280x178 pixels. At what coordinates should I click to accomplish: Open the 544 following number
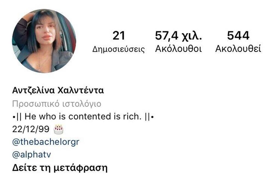tap(238, 36)
